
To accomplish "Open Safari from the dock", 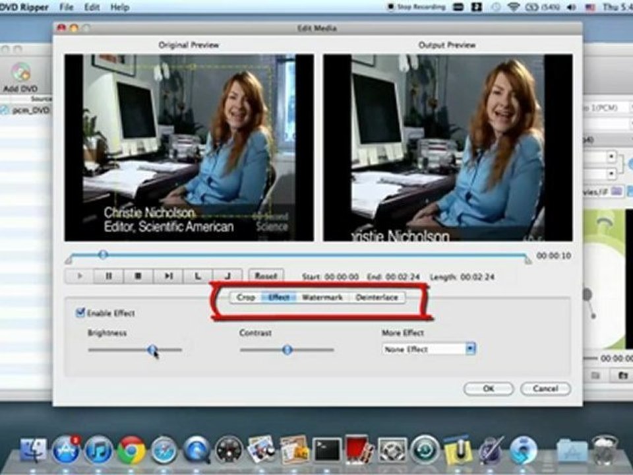I will point(164,449).
